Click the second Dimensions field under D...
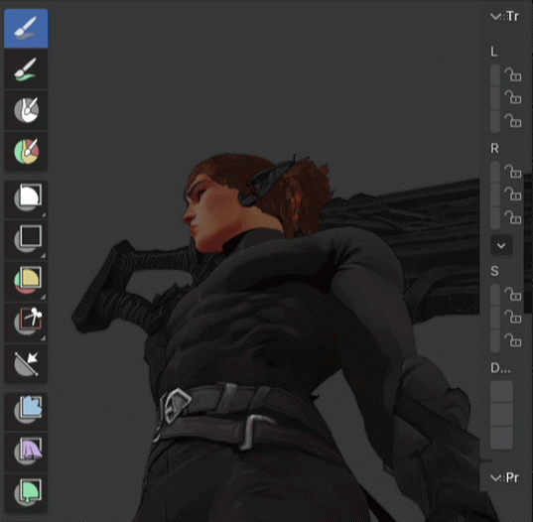533x522 pixels. (x=501, y=414)
